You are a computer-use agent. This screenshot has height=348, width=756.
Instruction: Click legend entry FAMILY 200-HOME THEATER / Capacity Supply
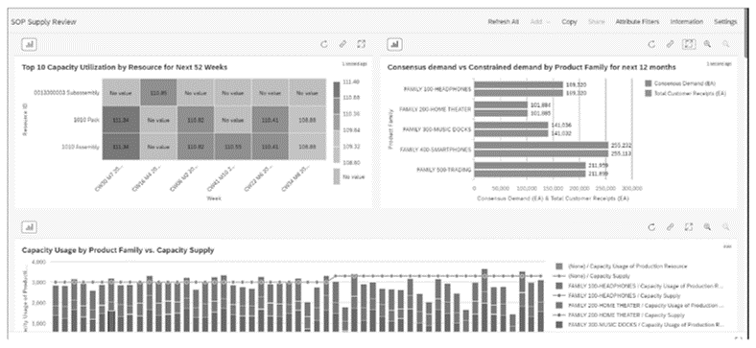tap(620, 315)
